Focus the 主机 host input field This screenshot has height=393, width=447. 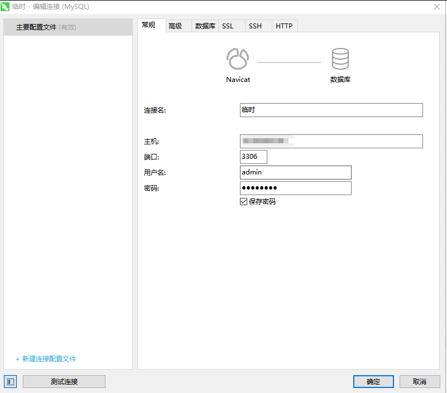(331, 141)
